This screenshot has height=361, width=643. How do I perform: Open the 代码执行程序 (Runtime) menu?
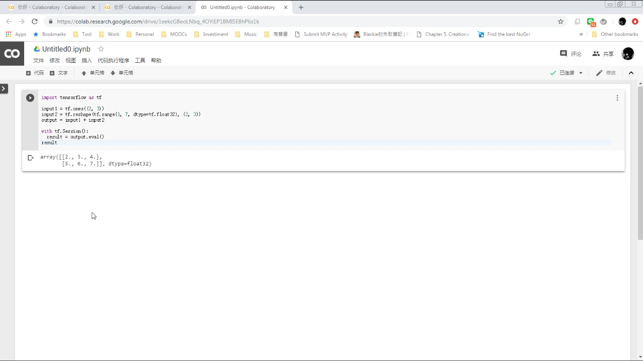(114, 60)
